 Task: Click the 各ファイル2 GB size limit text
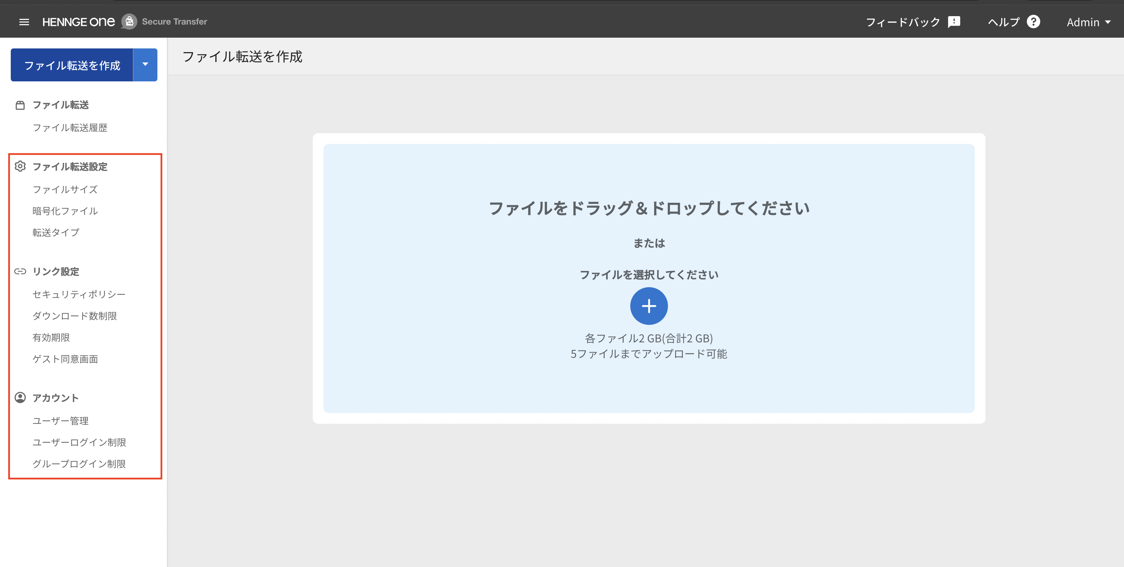click(x=649, y=338)
